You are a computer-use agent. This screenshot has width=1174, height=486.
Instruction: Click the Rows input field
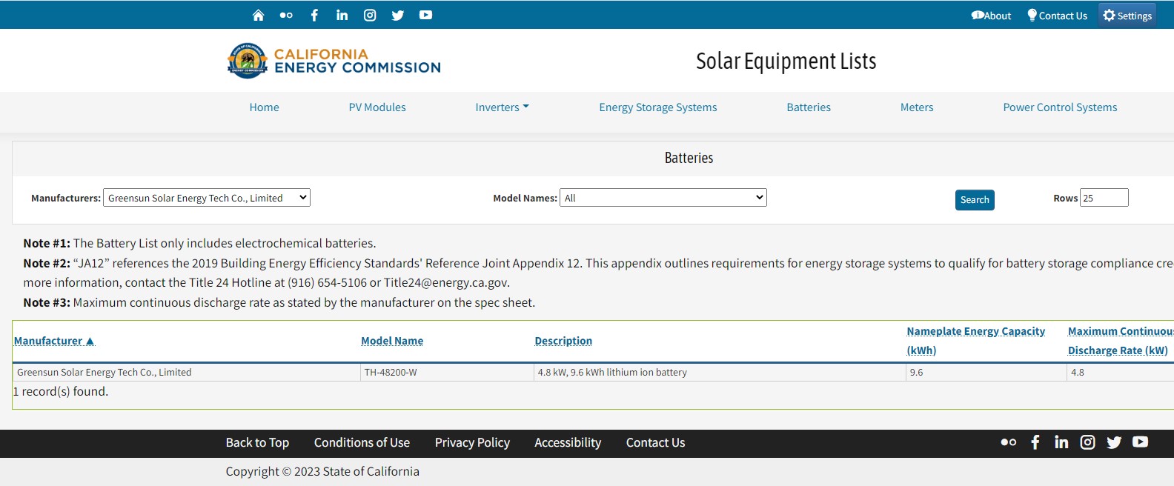click(x=1104, y=198)
